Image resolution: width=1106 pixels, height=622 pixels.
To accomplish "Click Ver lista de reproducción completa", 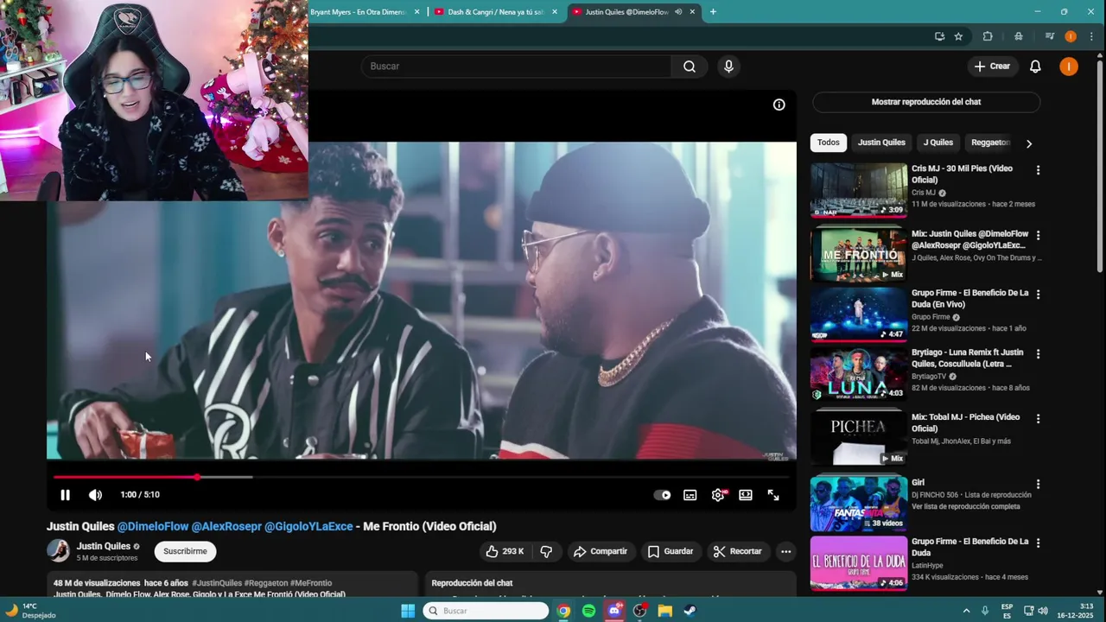I will [x=965, y=506].
